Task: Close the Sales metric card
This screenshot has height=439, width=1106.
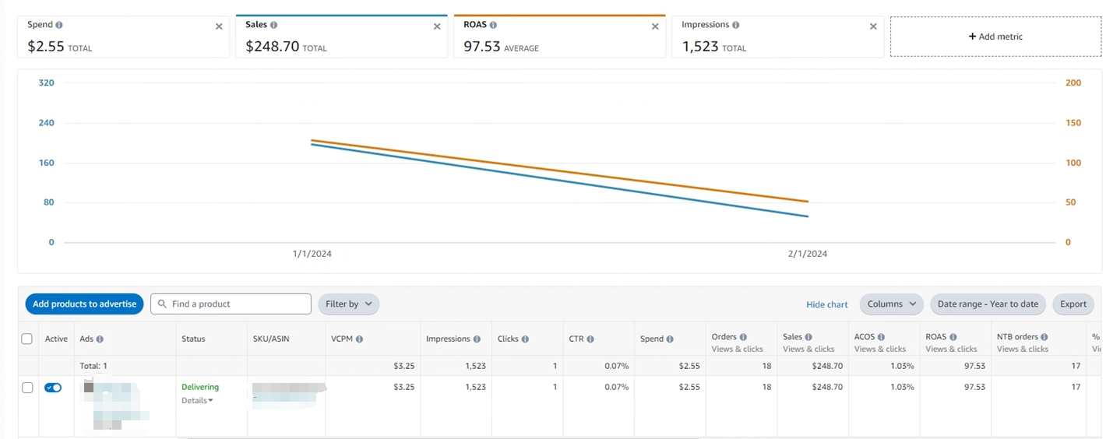Action: (x=437, y=26)
